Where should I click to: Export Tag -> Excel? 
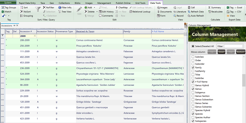(234, 7)
